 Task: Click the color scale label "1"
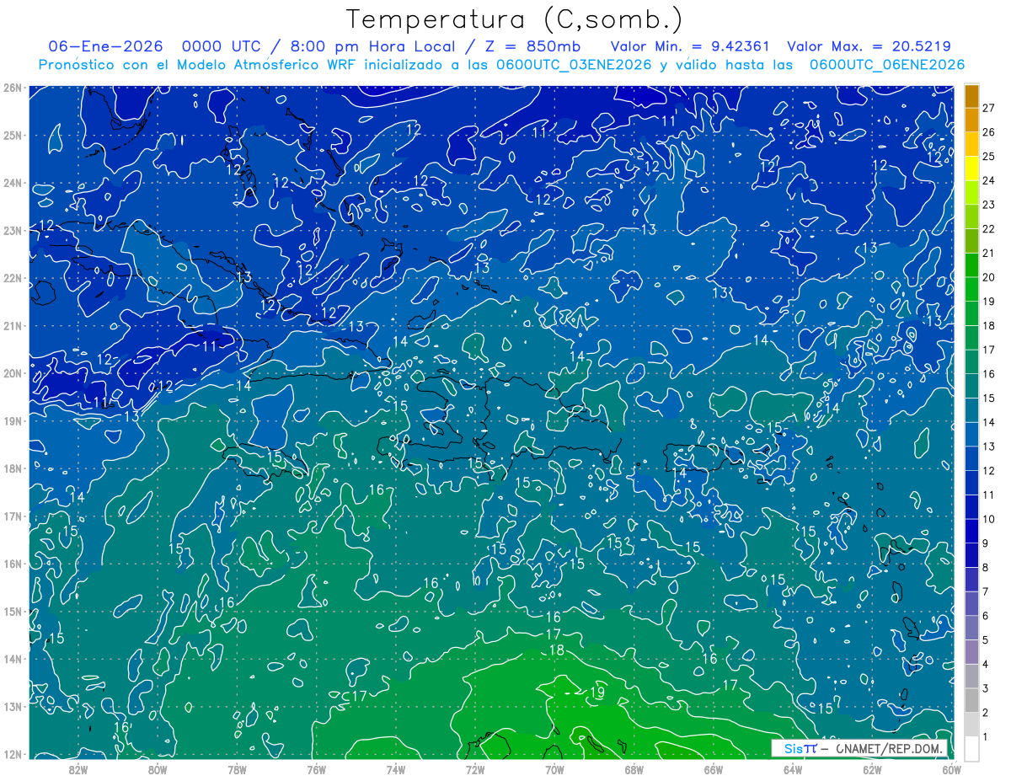pos(987,737)
